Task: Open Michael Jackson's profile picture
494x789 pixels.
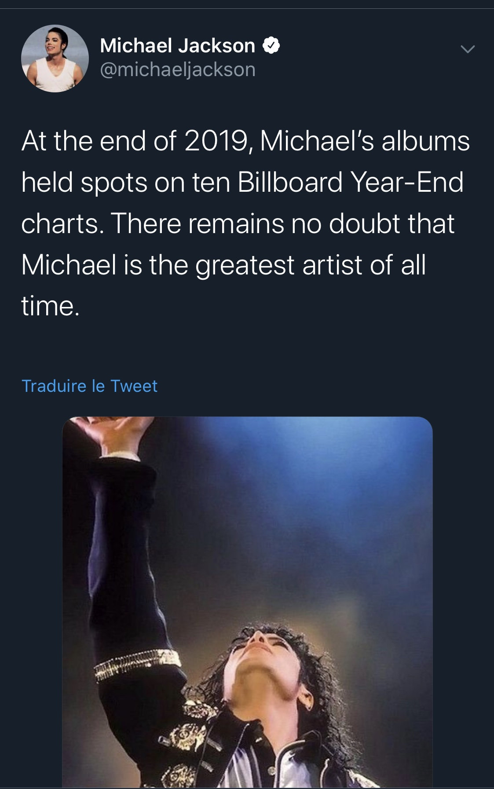Action: 55,58
